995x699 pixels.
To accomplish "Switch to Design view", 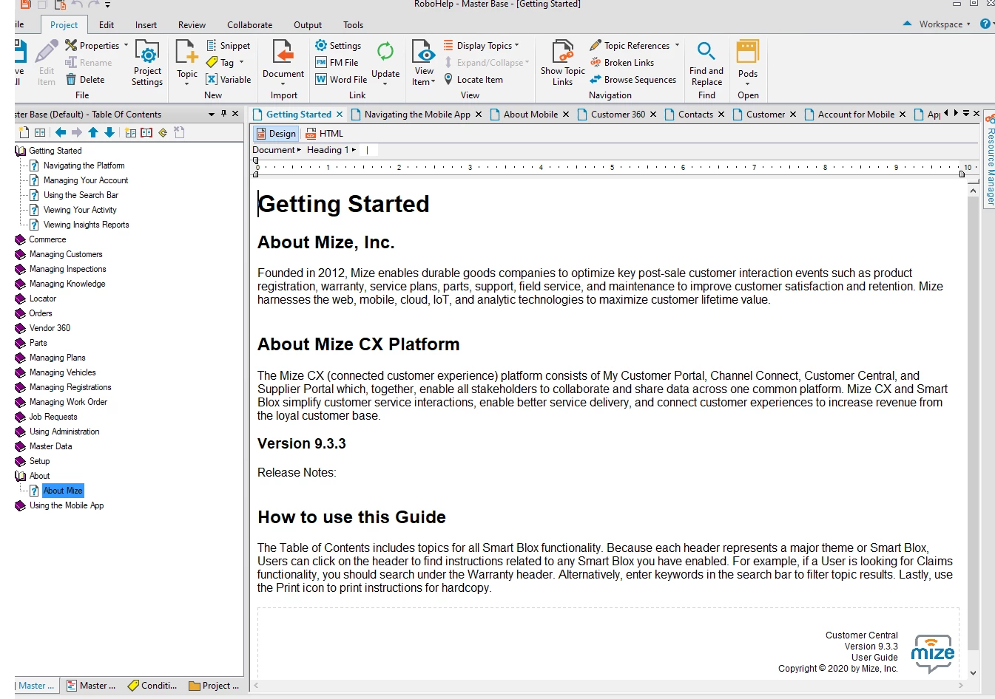I will click(276, 134).
